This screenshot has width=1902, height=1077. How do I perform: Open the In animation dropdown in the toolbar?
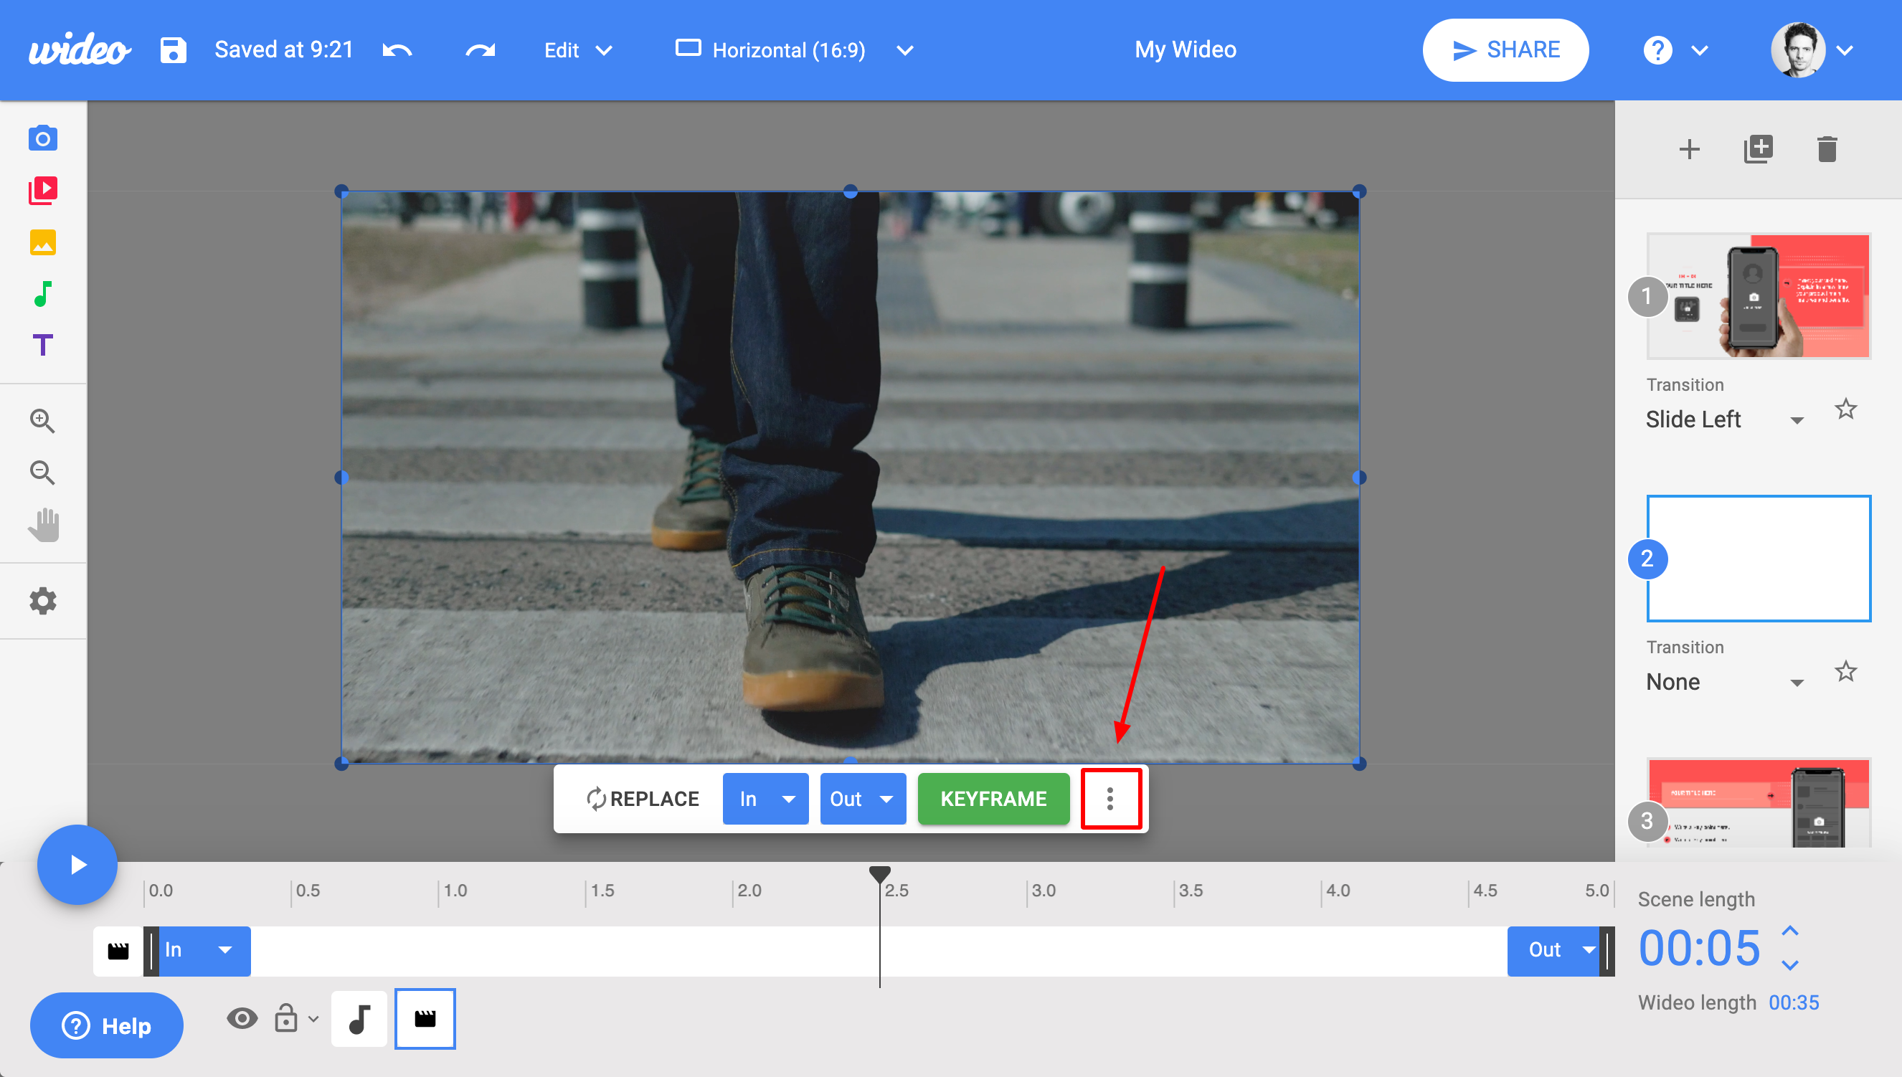pos(766,799)
